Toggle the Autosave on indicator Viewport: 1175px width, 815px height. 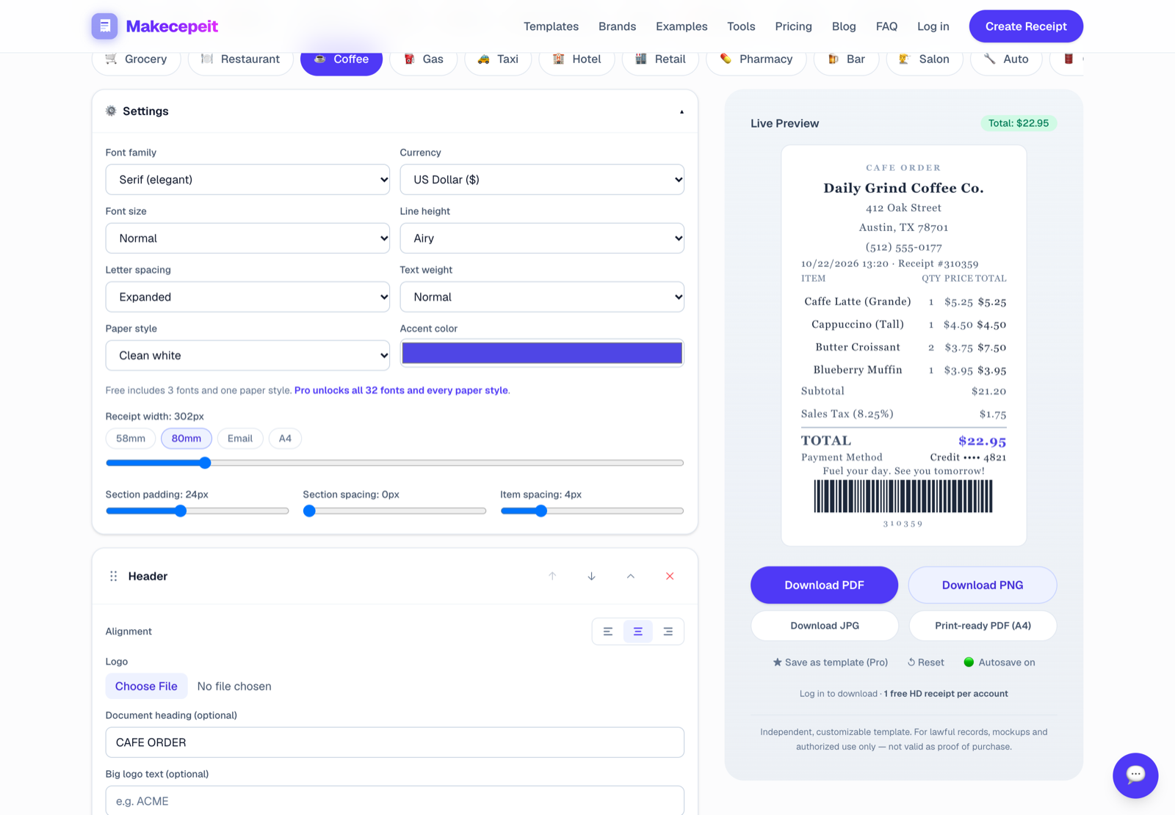click(x=999, y=662)
